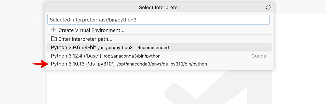The image size is (326, 104).
Task: Click the folder icon beside Enter interpreter path
Action: [53, 39]
